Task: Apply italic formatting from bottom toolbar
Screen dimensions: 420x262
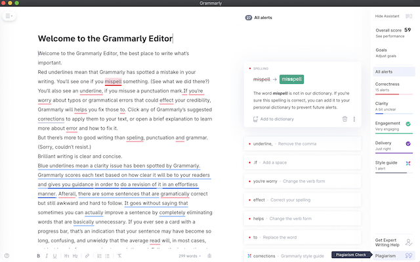Action: pos(47,255)
